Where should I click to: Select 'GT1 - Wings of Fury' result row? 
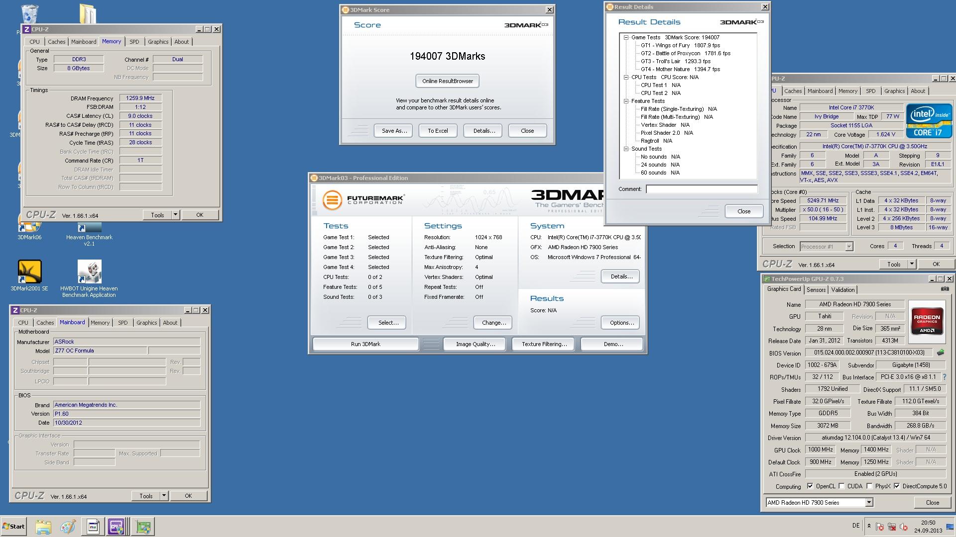point(680,45)
